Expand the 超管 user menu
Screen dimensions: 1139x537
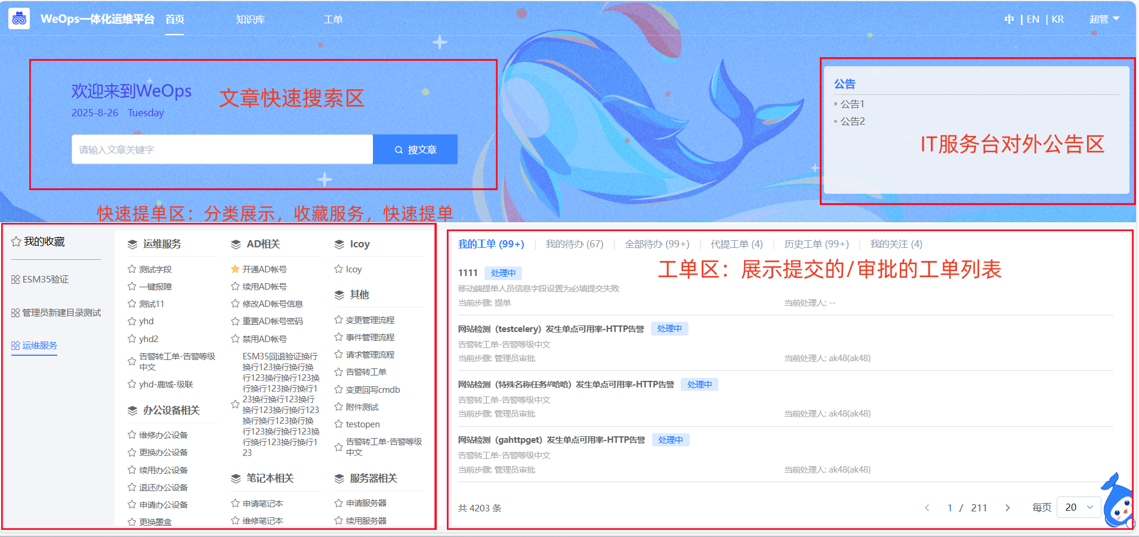coord(1104,19)
